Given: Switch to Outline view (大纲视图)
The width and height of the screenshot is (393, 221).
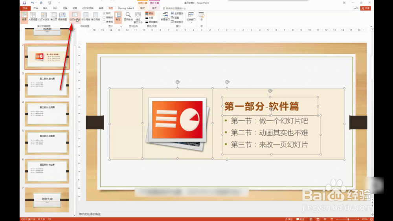Looking at the screenshot, I should 33,16.
